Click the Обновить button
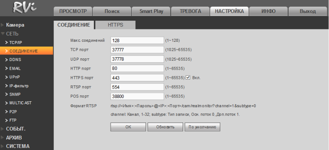 [x=165, y=127]
